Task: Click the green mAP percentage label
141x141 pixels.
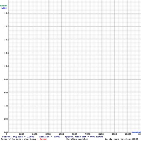Action: tap(4, 6)
